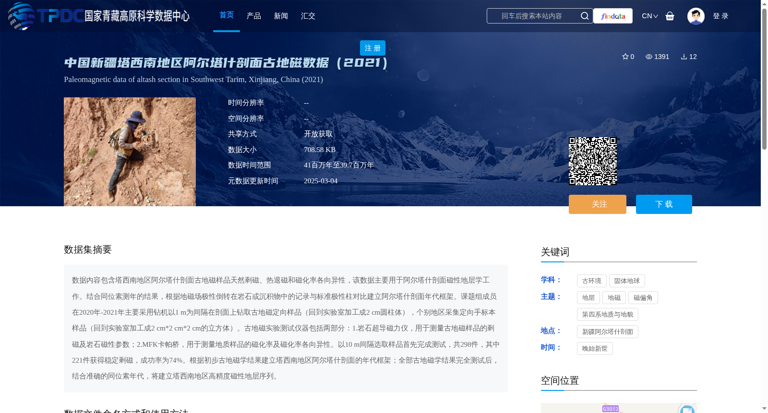Screen dimensions: 768x413
Task: Select the 固体地球 discipline tag
Action: click(x=627, y=281)
